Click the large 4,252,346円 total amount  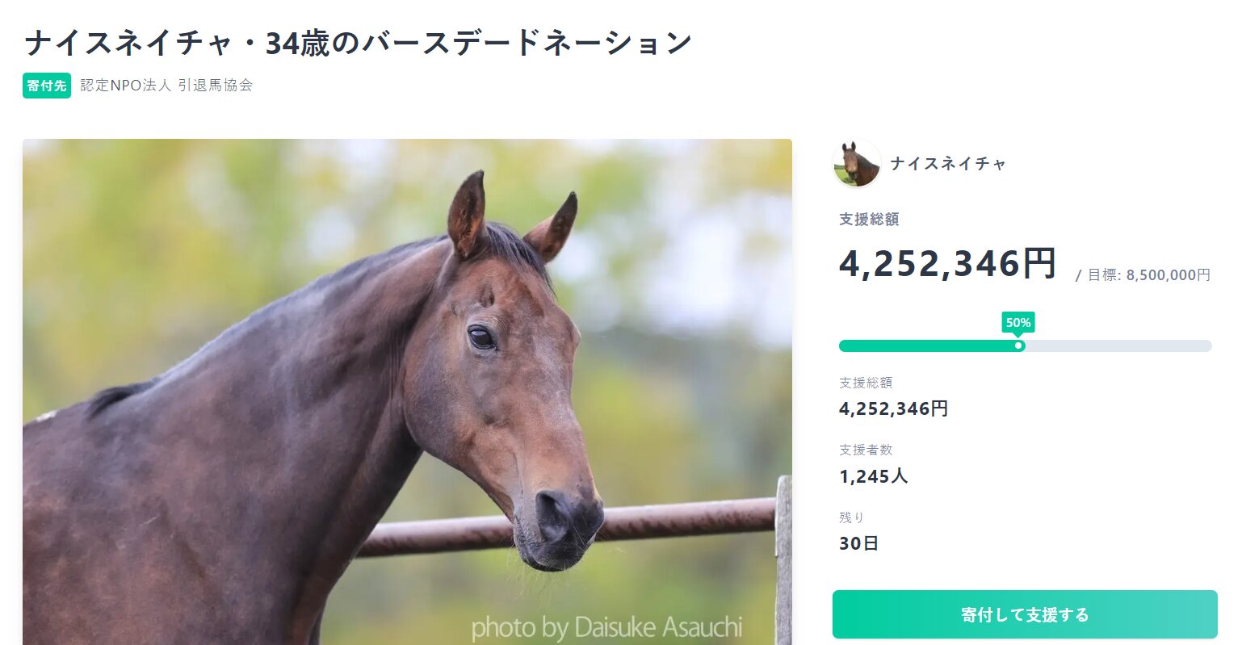pyautogui.click(x=947, y=263)
